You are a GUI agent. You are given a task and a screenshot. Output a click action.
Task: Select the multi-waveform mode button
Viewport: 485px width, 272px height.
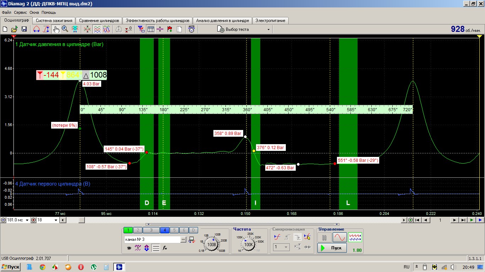tap(355, 237)
